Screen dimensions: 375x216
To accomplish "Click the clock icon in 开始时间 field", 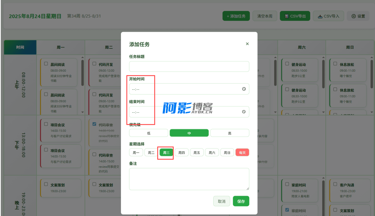I will pyautogui.click(x=244, y=89).
